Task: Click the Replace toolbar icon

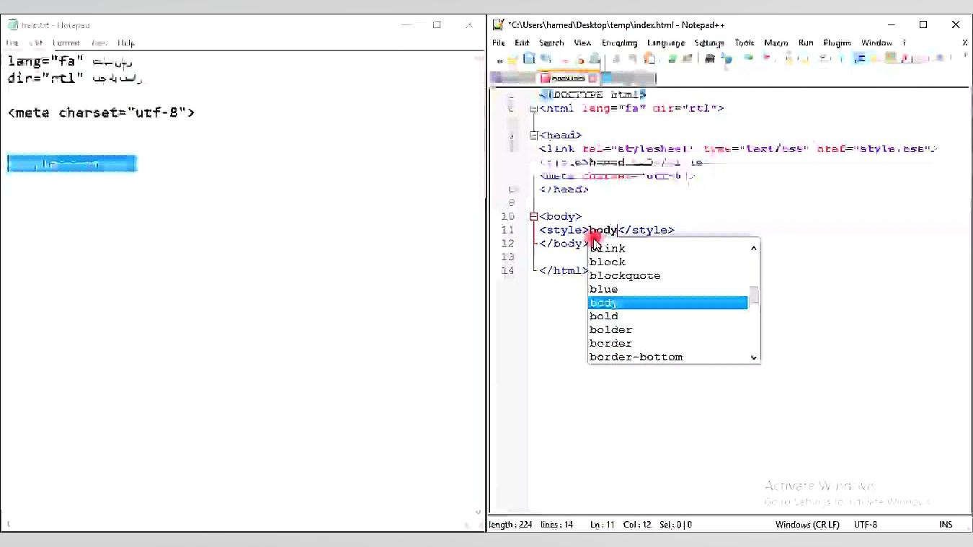Action: [x=726, y=59]
